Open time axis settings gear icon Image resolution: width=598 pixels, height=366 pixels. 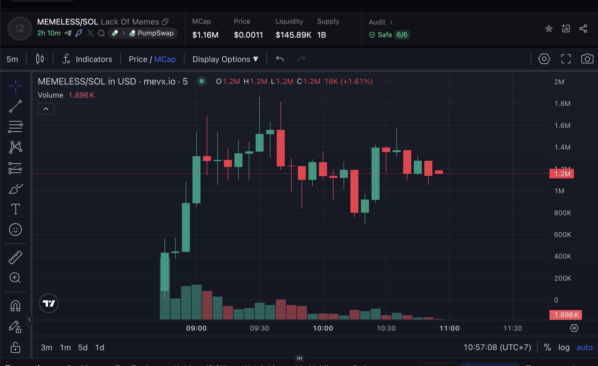pyautogui.click(x=574, y=328)
